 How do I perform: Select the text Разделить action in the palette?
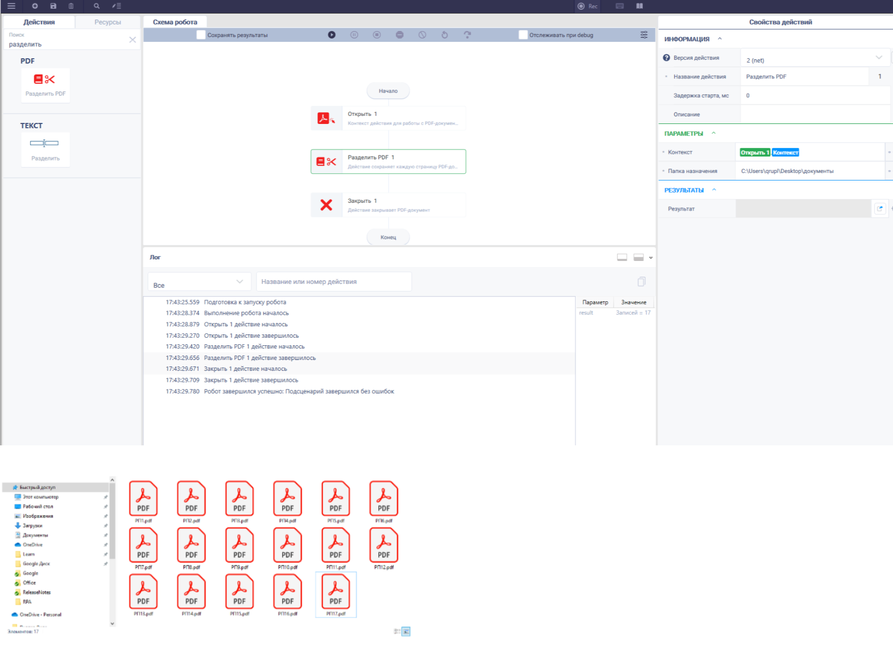(46, 149)
